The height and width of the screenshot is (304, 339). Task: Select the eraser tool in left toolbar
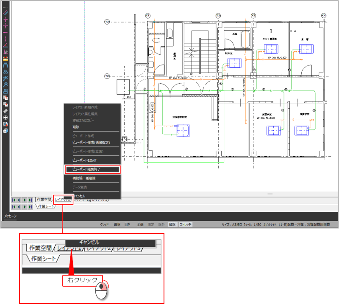(6, 110)
